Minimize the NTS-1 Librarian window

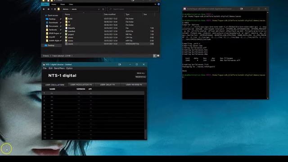(130, 64)
